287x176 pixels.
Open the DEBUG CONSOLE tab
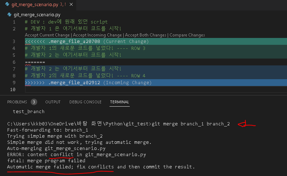click(85, 102)
